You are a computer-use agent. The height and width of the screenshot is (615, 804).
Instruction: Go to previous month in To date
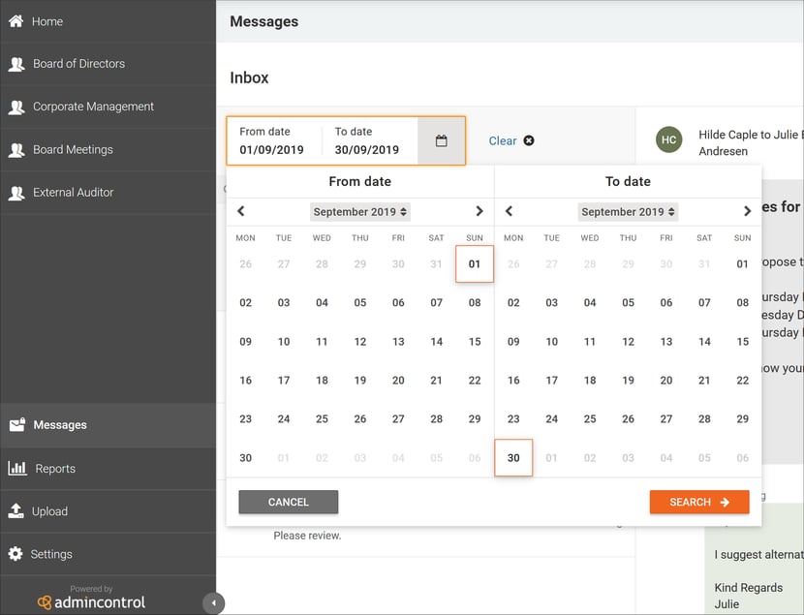click(x=509, y=211)
